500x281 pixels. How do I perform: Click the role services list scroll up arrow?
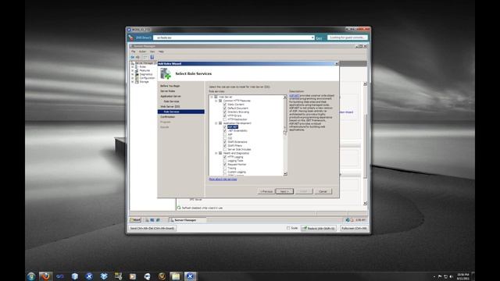285,97
